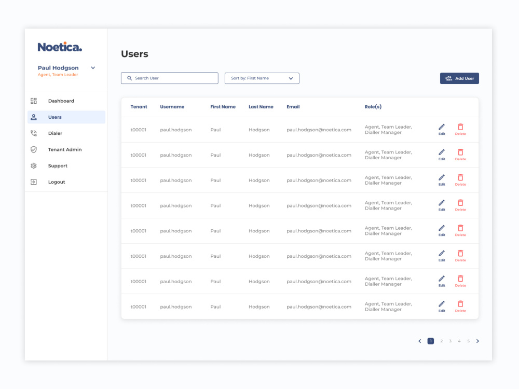Expand the Paul Hodgson account menu chevron

click(93, 68)
